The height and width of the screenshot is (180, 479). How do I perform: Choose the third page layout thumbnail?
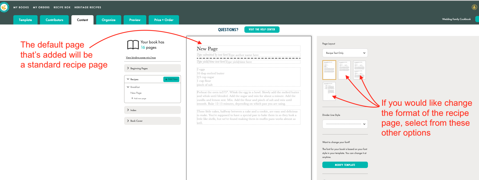[359, 70]
